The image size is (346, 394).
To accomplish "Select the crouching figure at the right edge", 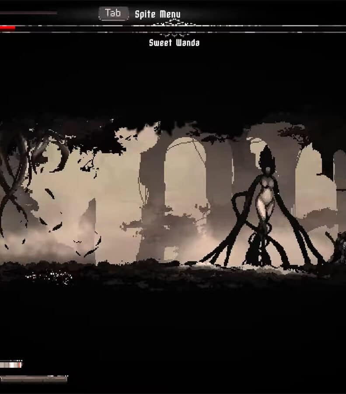I will point(338,250).
